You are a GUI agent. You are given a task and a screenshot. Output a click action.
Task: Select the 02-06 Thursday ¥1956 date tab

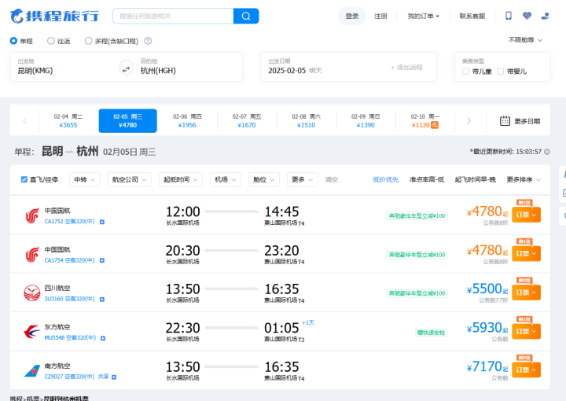click(187, 121)
